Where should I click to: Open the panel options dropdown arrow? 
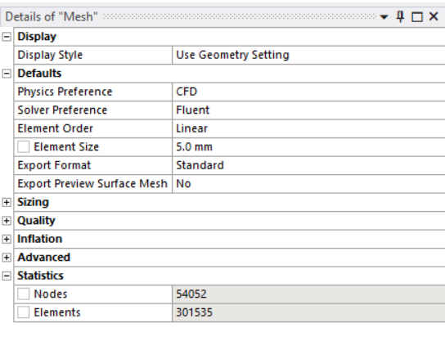coord(384,17)
